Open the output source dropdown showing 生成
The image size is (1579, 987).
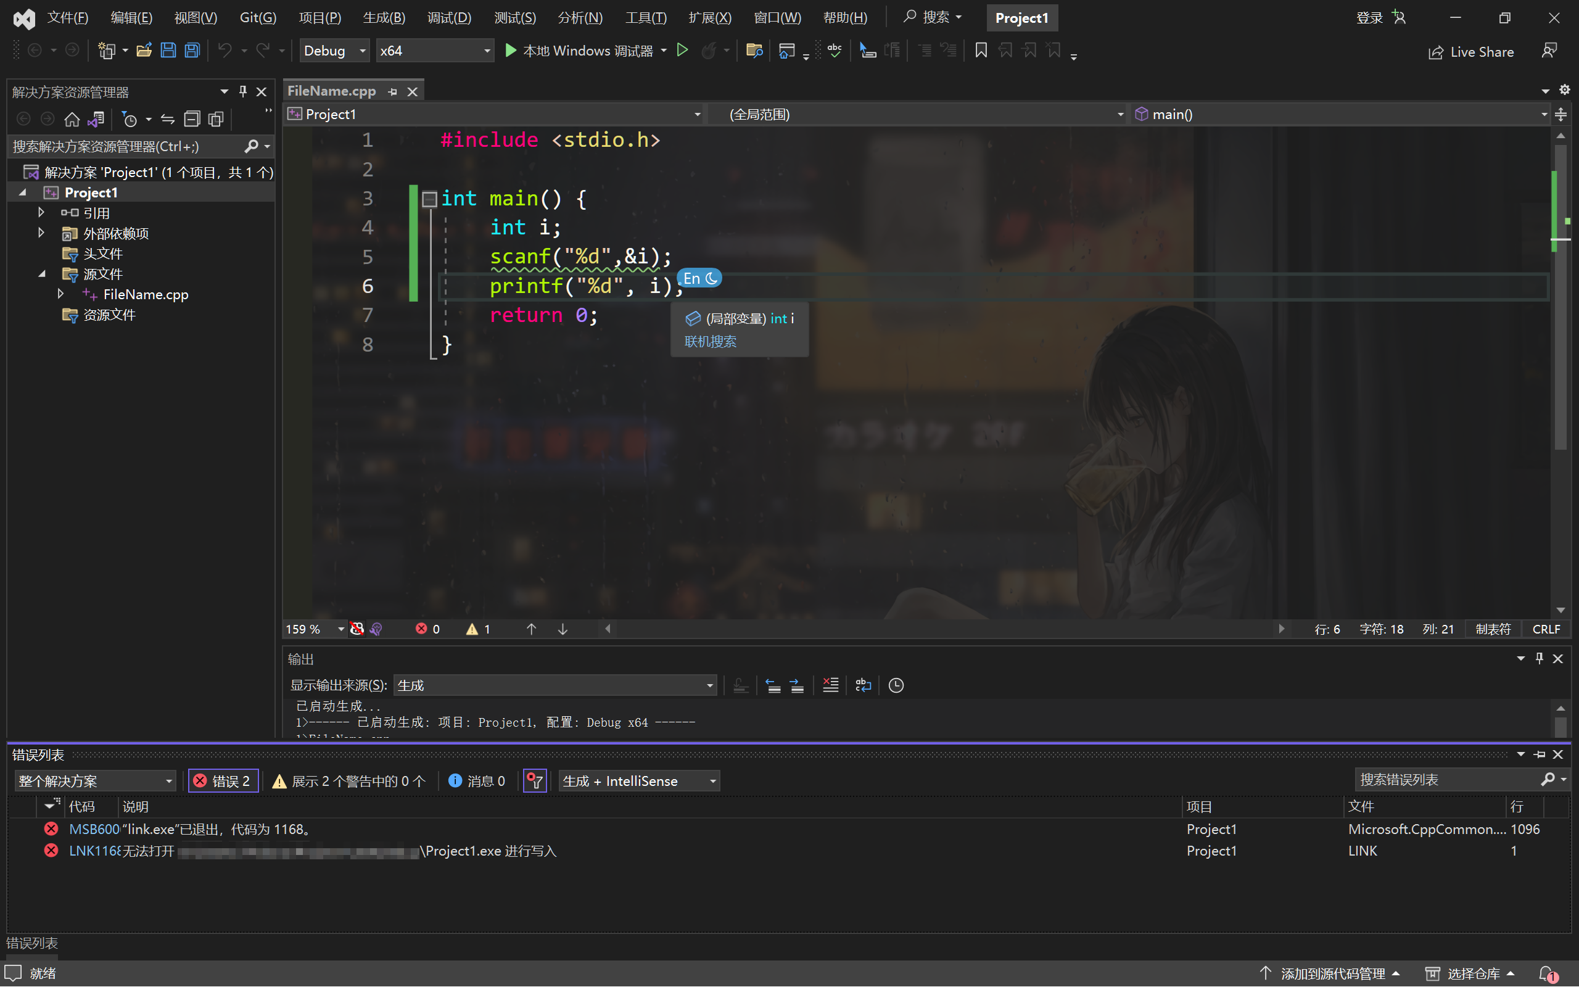555,685
